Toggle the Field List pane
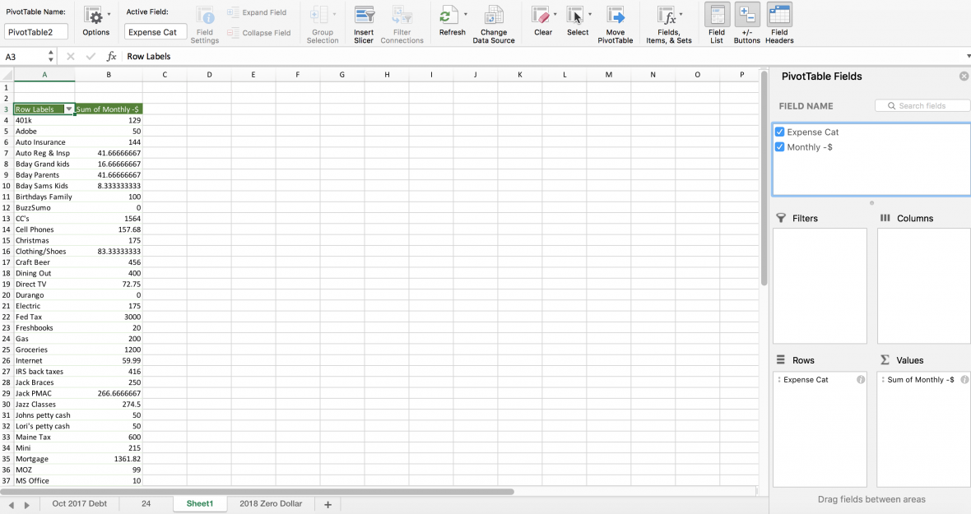971x514 pixels. [x=717, y=24]
